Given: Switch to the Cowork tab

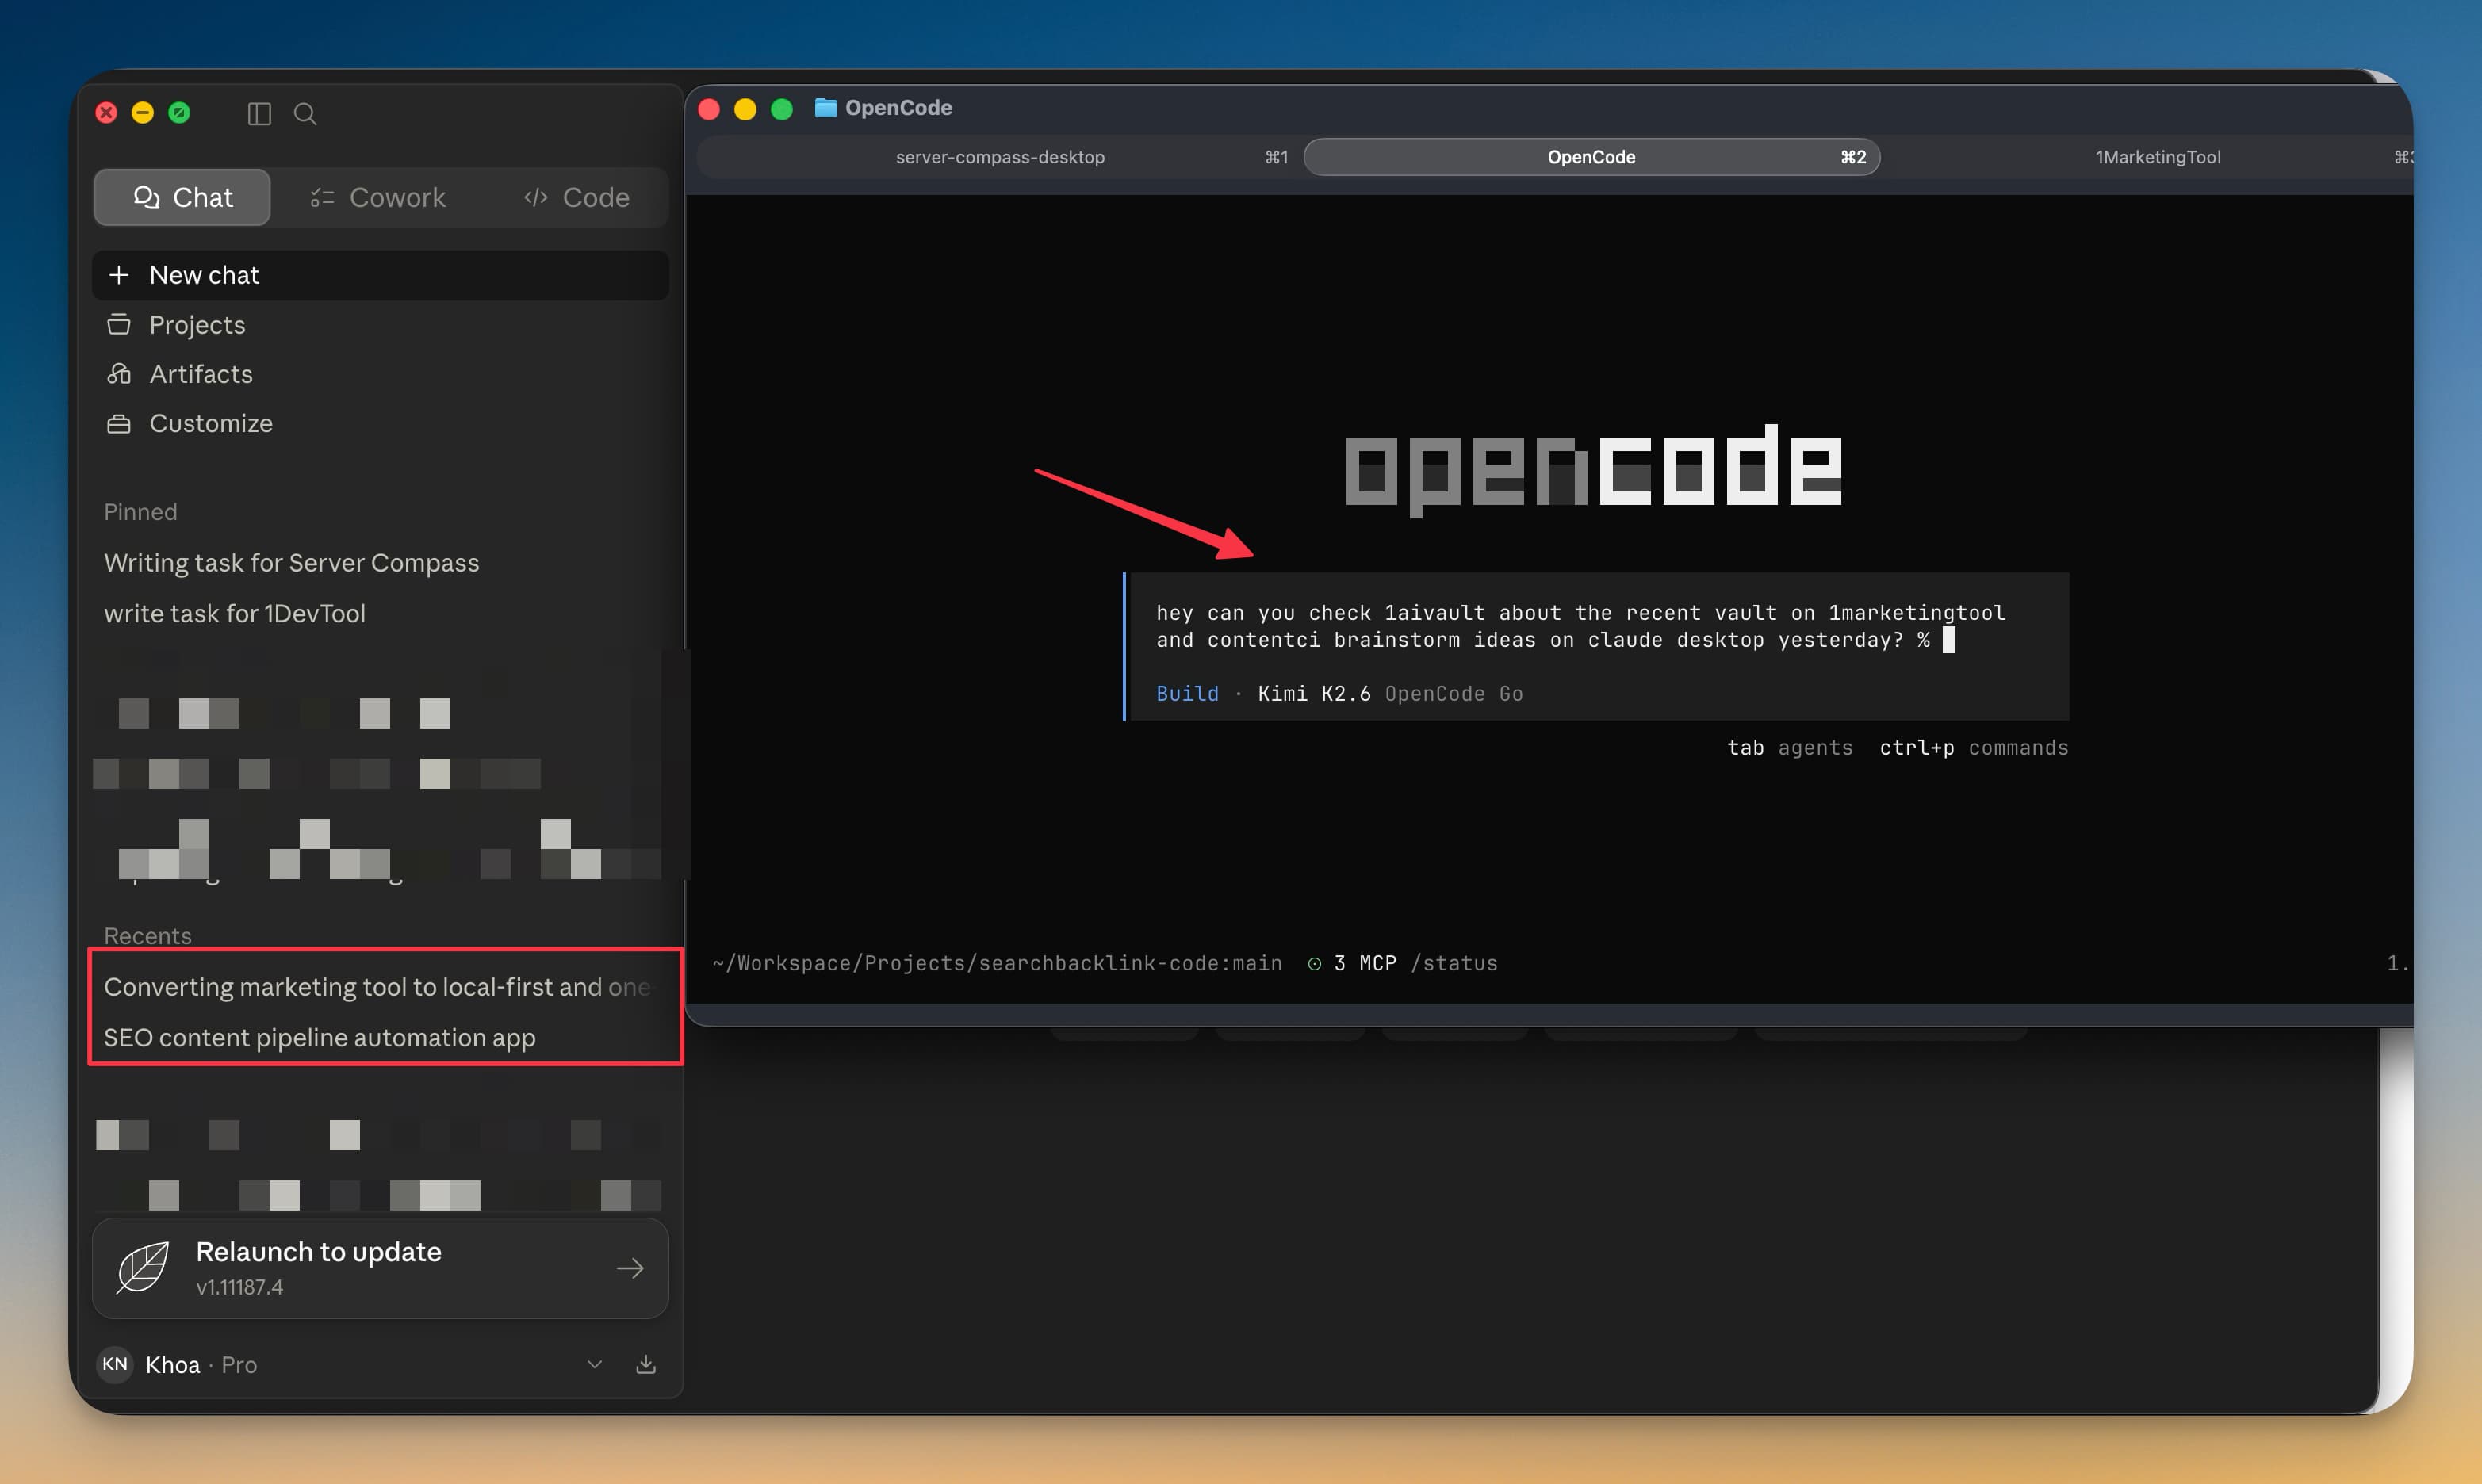Looking at the screenshot, I should point(378,197).
